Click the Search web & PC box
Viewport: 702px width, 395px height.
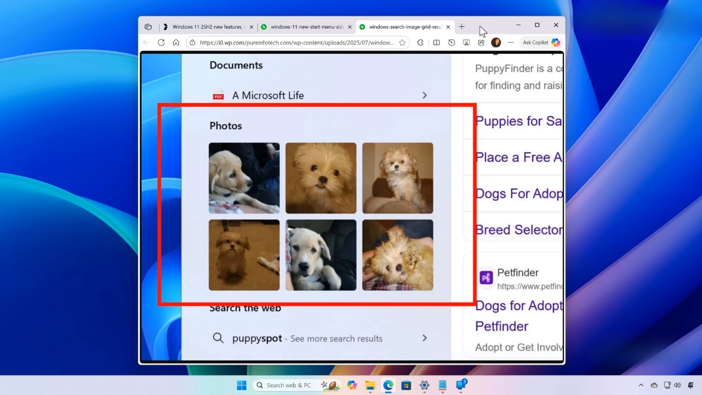point(297,385)
